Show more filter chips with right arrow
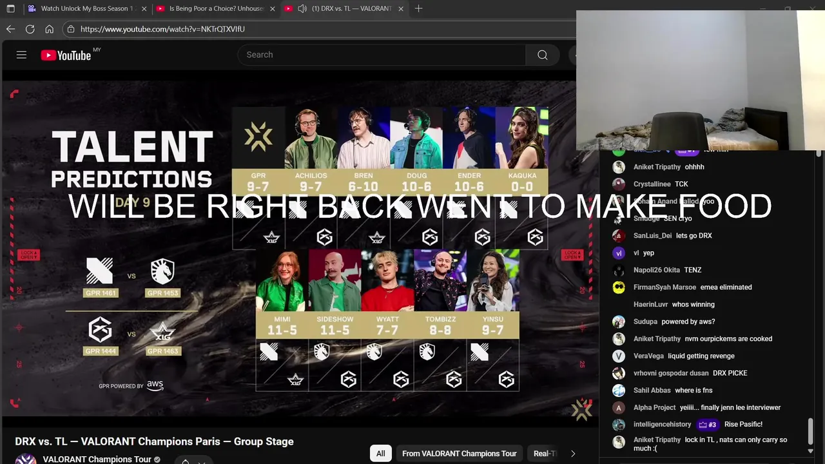825x464 pixels. click(x=572, y=454)
